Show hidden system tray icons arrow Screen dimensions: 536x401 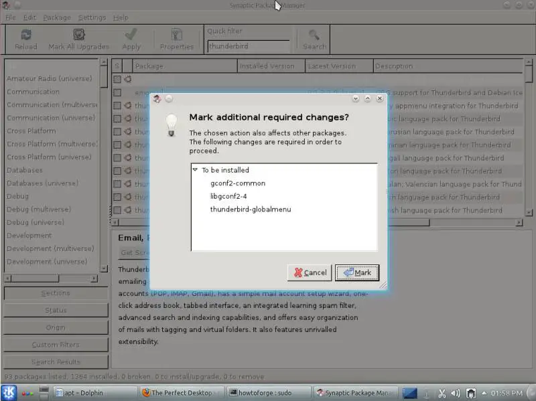(x=484, y=393)
